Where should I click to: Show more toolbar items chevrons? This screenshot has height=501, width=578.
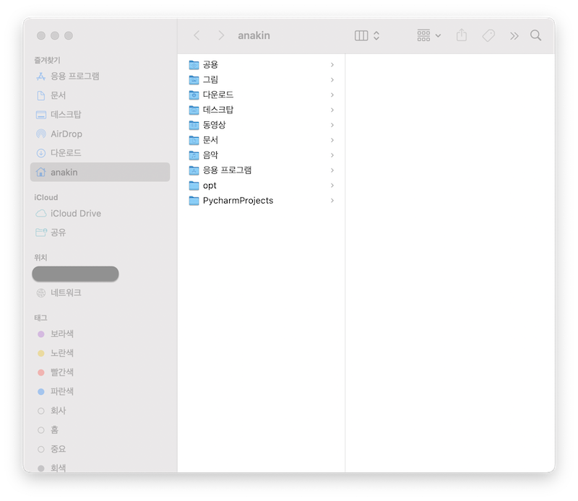(514, 35)
